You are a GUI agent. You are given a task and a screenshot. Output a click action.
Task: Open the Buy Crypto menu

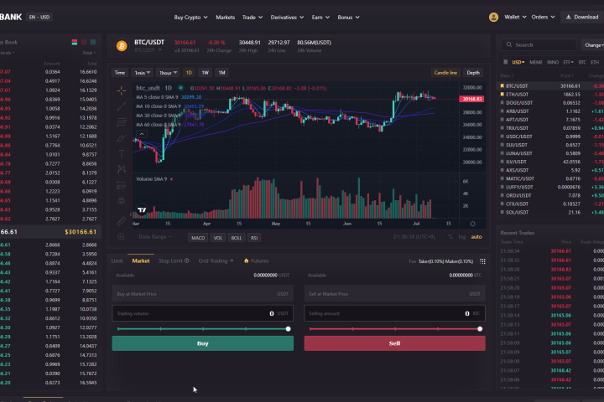coord(190,18)
